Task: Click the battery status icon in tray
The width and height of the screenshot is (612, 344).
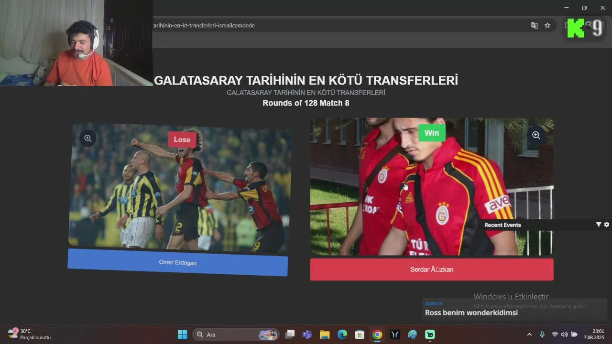Action: pyautogui.click(x=574, y=334)
